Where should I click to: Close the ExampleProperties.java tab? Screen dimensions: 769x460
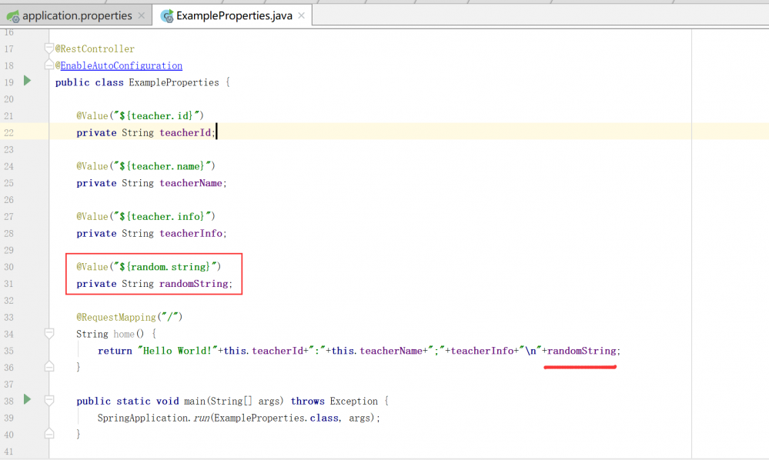pos(301,15)
